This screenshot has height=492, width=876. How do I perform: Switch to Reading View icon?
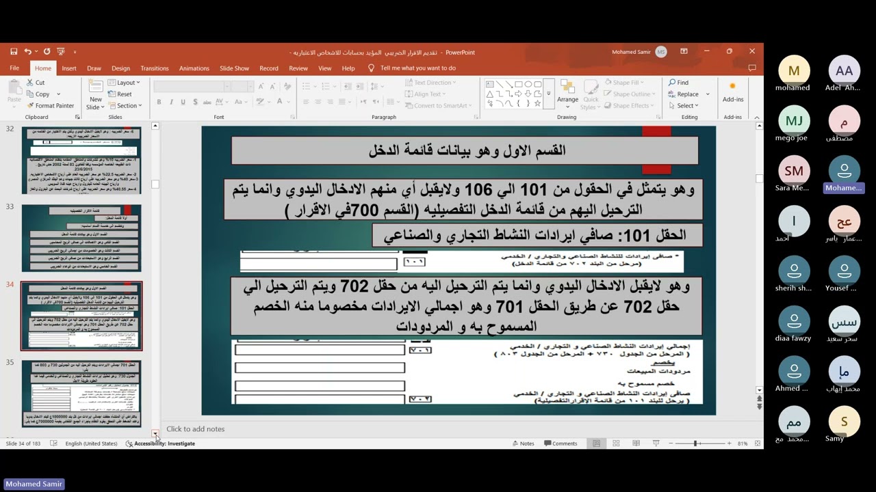coord(636,443)
